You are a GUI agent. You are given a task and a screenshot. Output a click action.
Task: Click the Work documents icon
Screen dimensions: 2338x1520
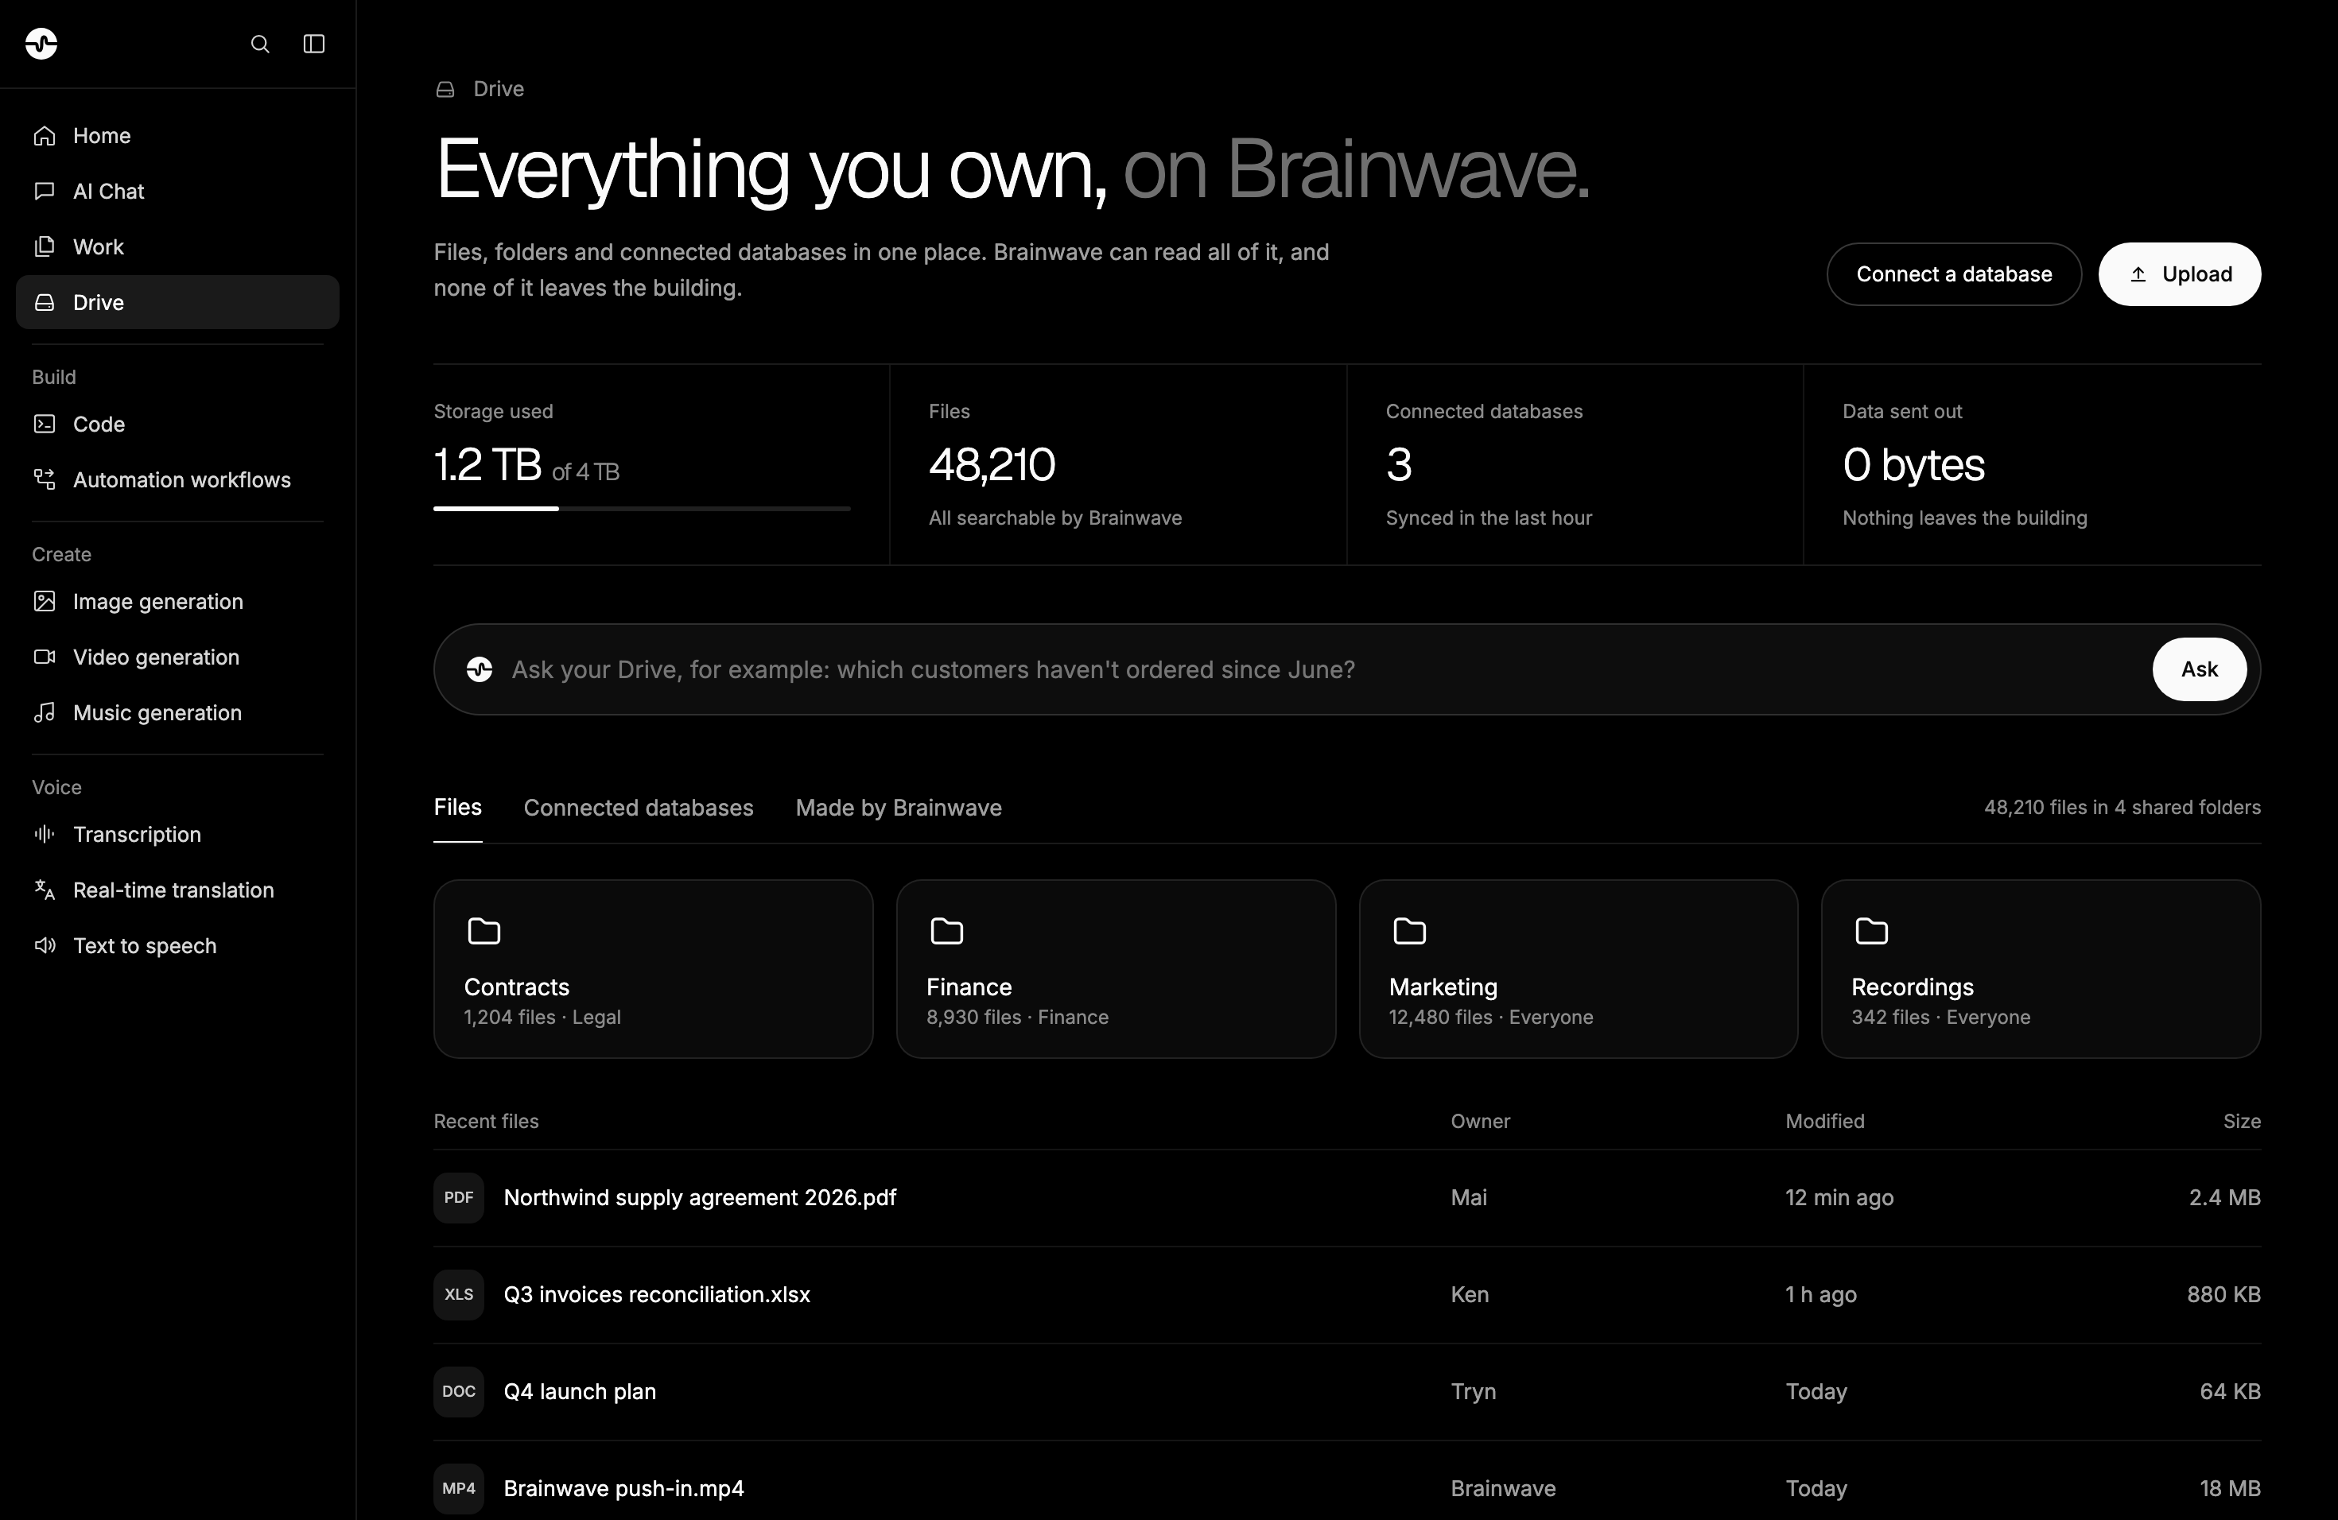click(x=45, y=246)
